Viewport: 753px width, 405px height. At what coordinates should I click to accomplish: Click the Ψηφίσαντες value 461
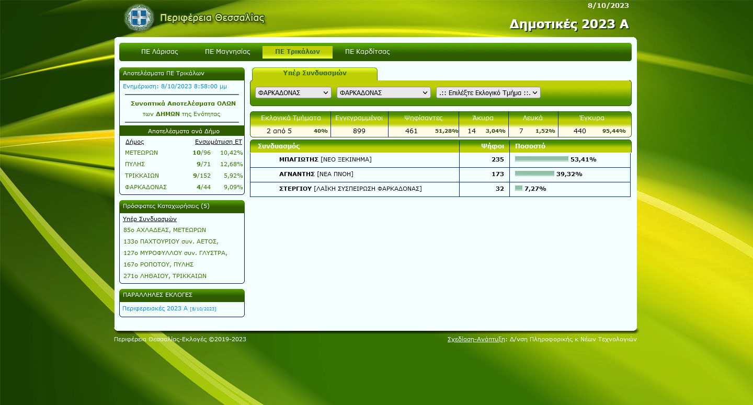pyautogui.click(x=412, y=131)
